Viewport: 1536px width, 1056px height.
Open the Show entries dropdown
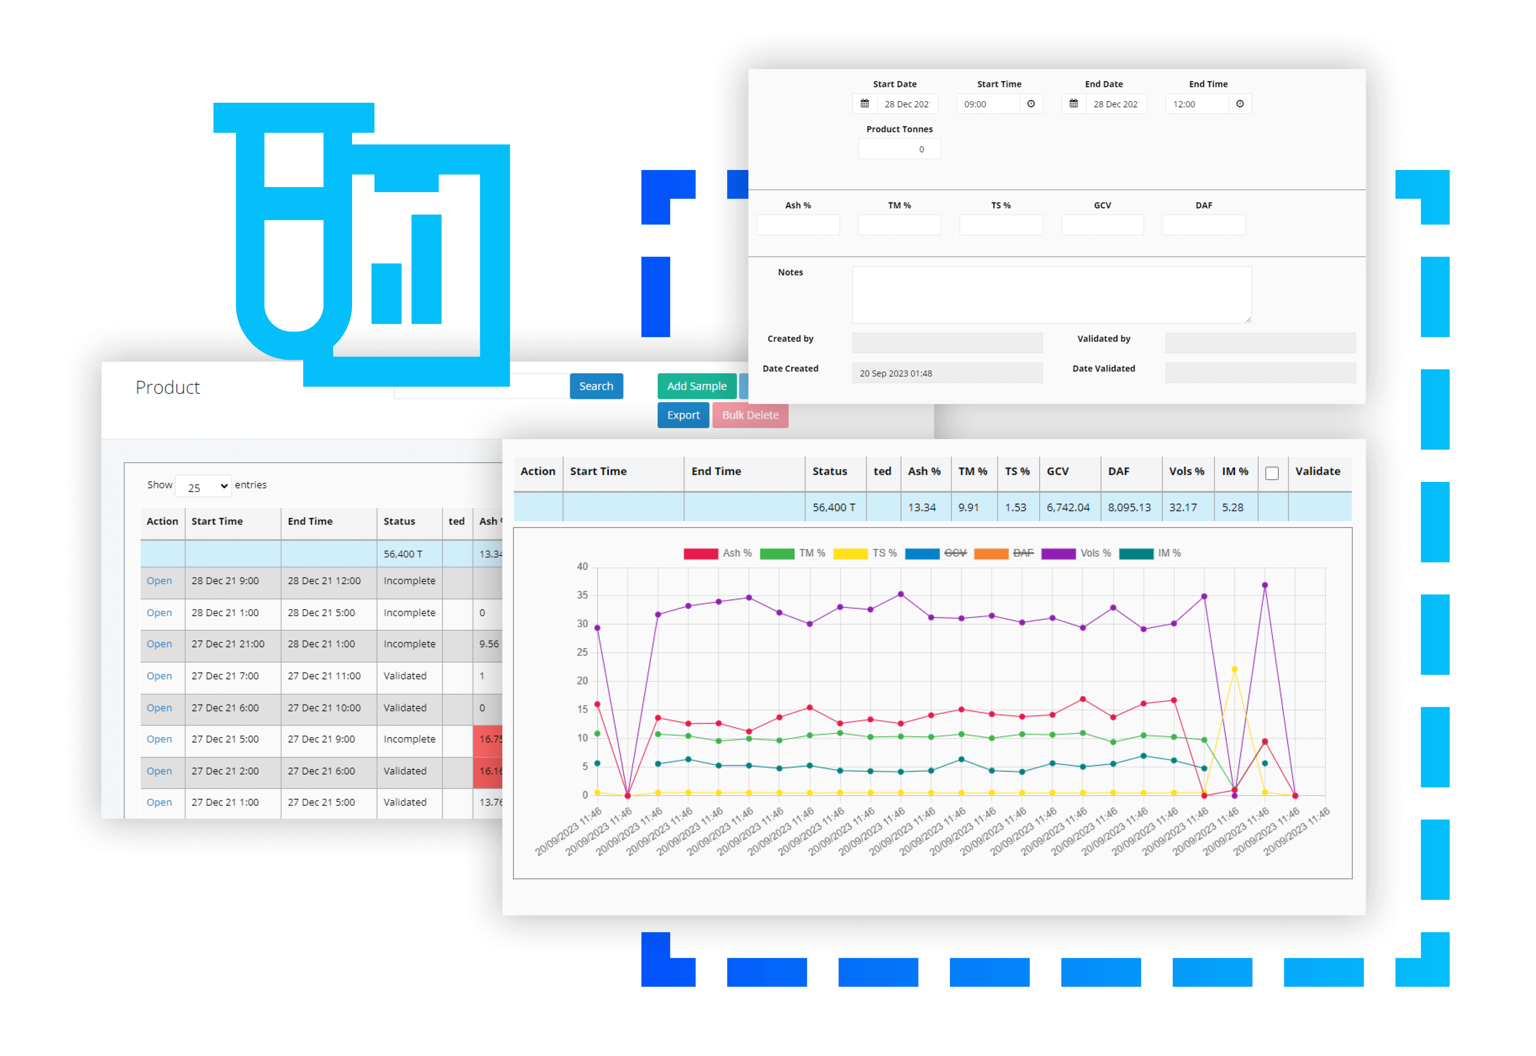[x=204, y=487]
